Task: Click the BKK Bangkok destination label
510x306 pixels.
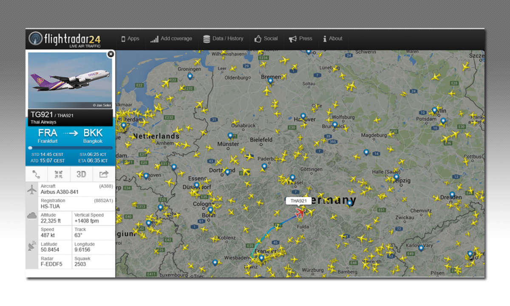Action: [x=93, y=136]
